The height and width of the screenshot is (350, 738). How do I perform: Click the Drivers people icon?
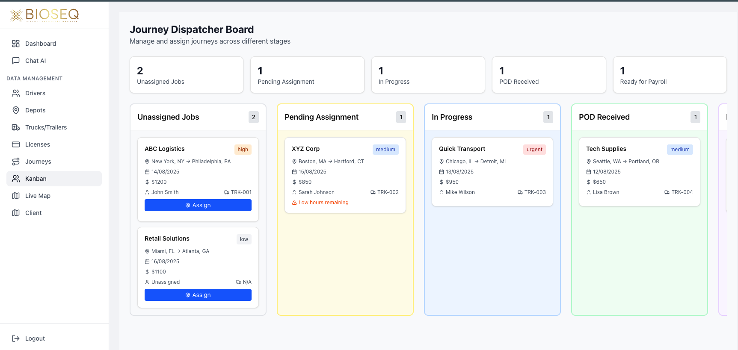pos(16,93)
